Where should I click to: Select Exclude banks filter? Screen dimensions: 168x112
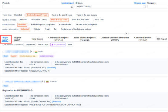(x=65, y=25)
